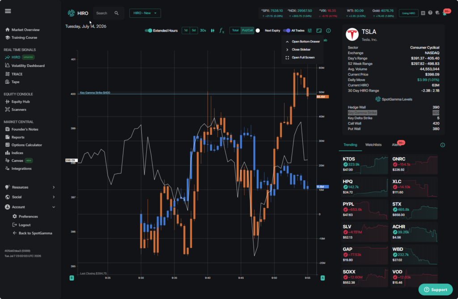This screenshot has width=458, height=299.
Task: Show chart info circle icon
Action: [x=328, y=31]
